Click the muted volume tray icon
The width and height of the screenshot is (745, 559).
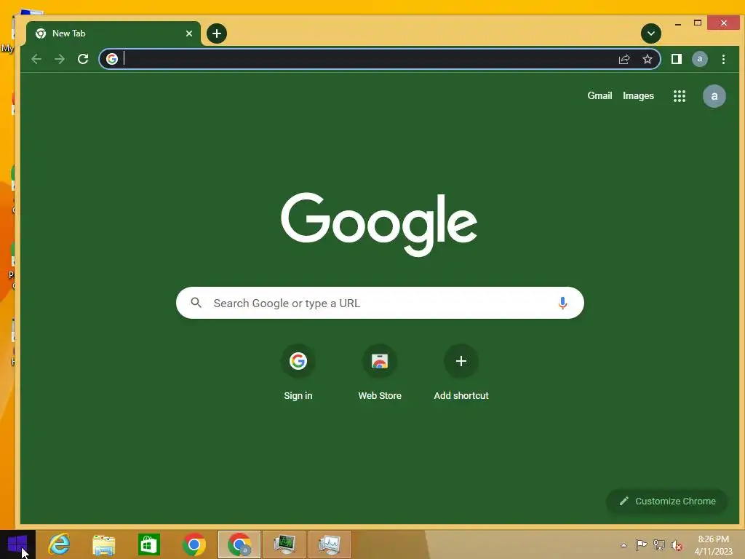coord(676,544)
